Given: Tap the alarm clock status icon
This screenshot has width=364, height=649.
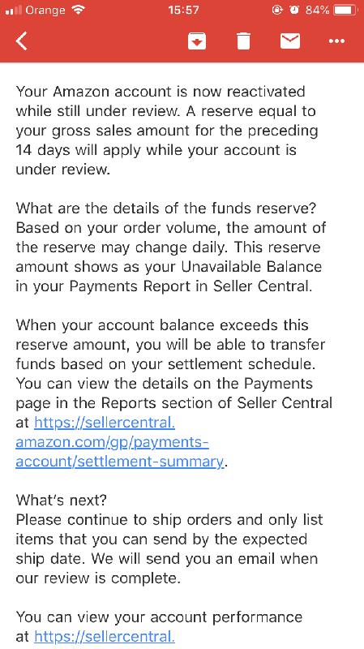Looking at the screenshot, I should [x=294, y=10].
